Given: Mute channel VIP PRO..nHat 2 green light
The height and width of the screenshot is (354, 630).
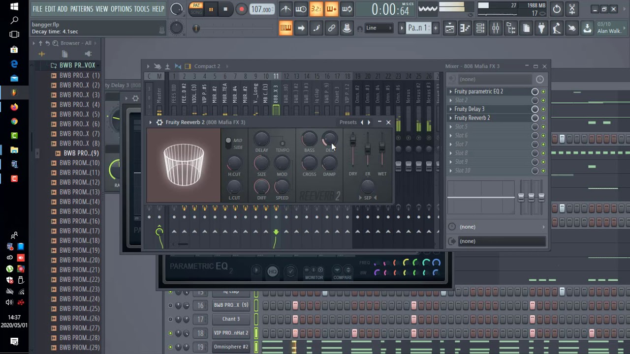Looking at the screenshot, I should (170, 333).
